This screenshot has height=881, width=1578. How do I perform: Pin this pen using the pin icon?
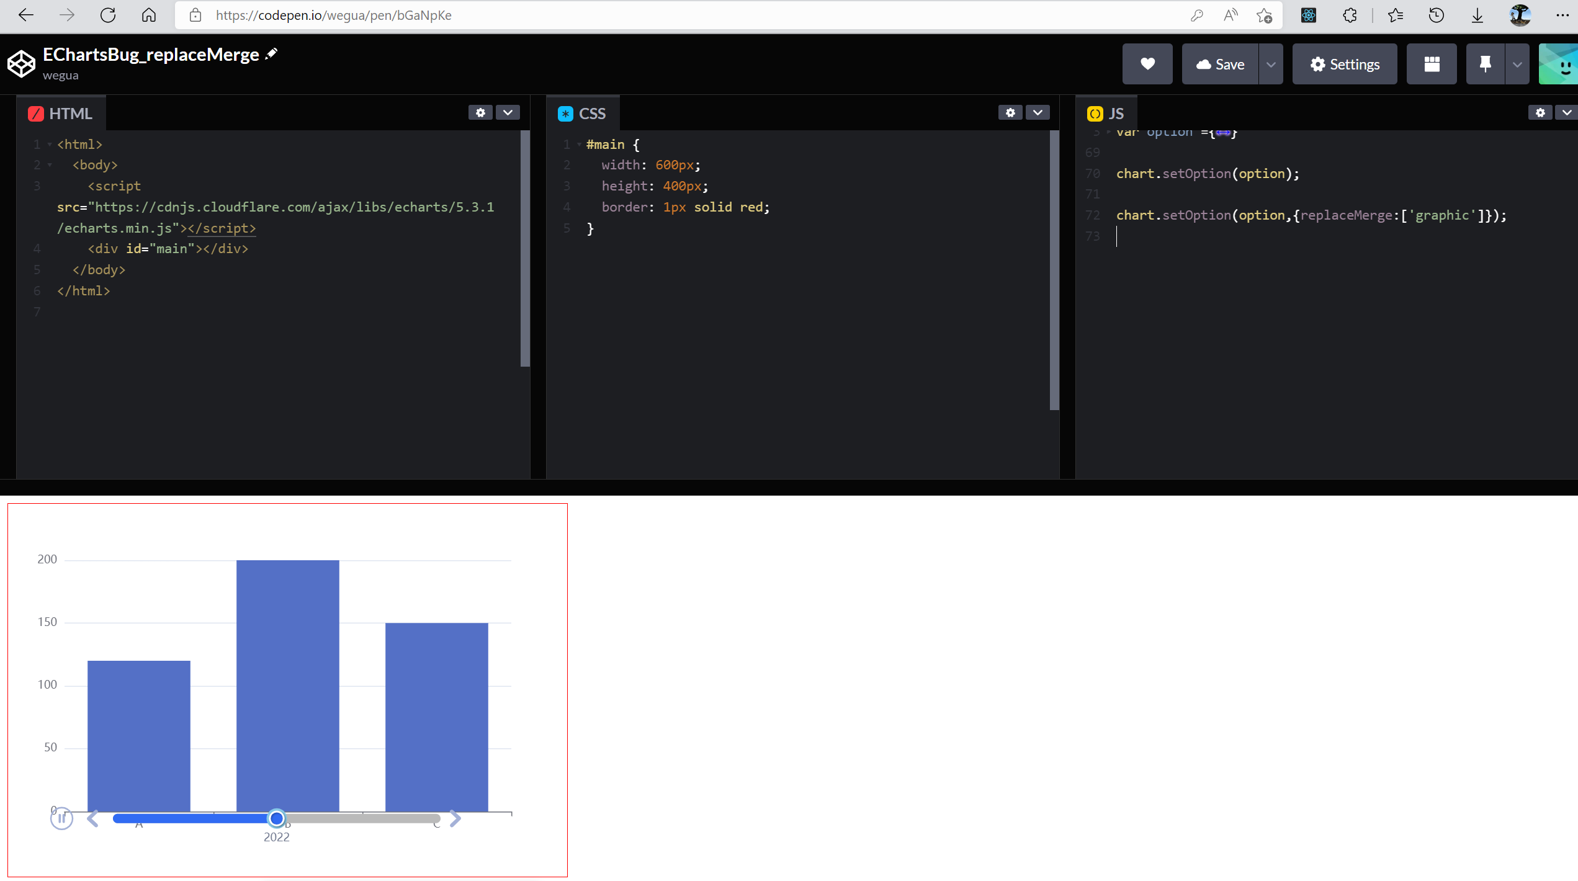point(1484,64)
